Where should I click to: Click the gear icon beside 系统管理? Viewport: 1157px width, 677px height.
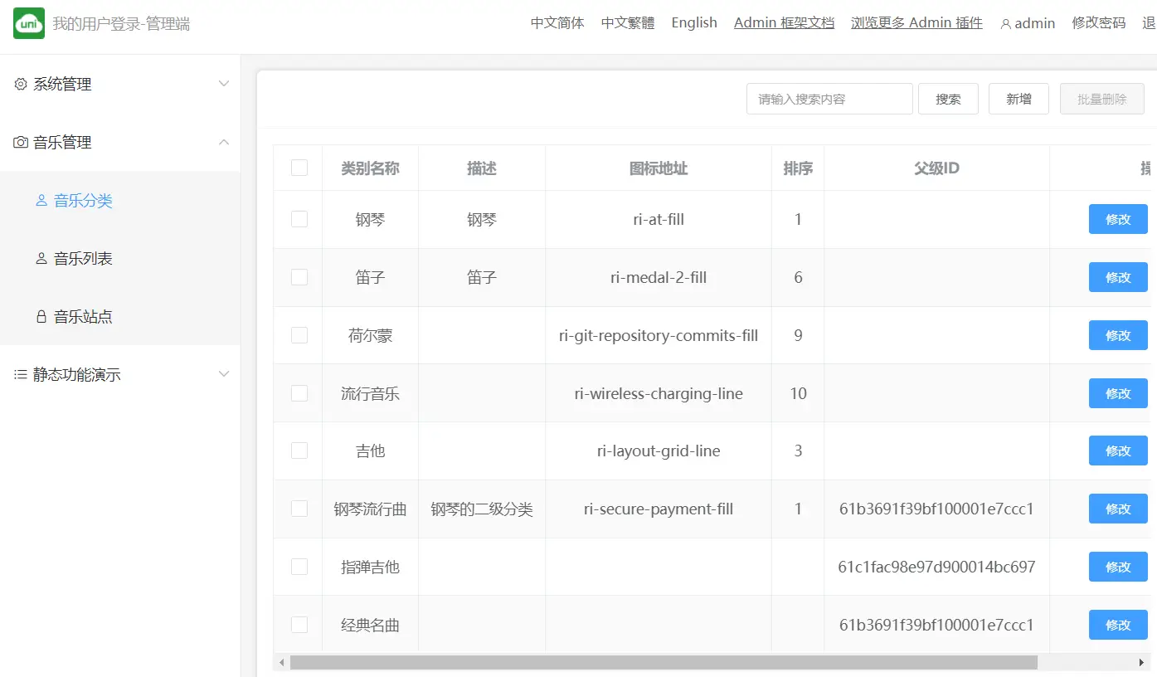point(21,84)
